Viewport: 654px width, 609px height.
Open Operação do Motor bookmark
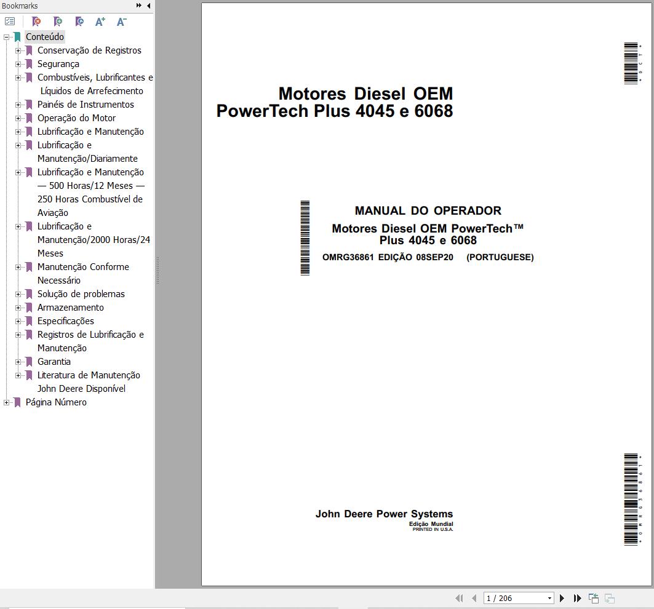(x=76, y=118)
